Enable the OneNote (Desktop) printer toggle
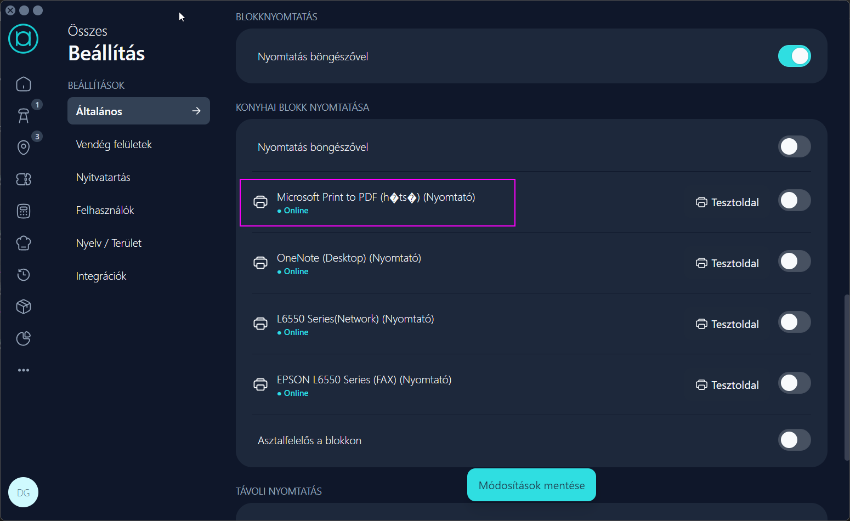Image resolution: width=850 pixels, height=521 pixels. pyautogui.click(x=794, y=262)
